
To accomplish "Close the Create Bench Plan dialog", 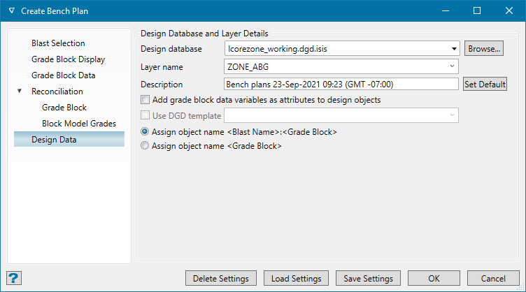I will [509, 11].
